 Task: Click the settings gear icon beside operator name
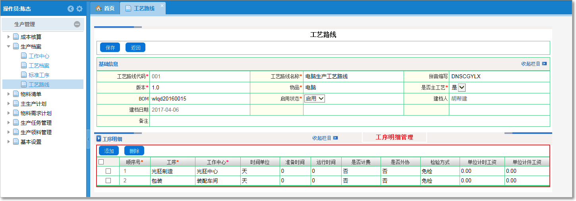[79, 8]
